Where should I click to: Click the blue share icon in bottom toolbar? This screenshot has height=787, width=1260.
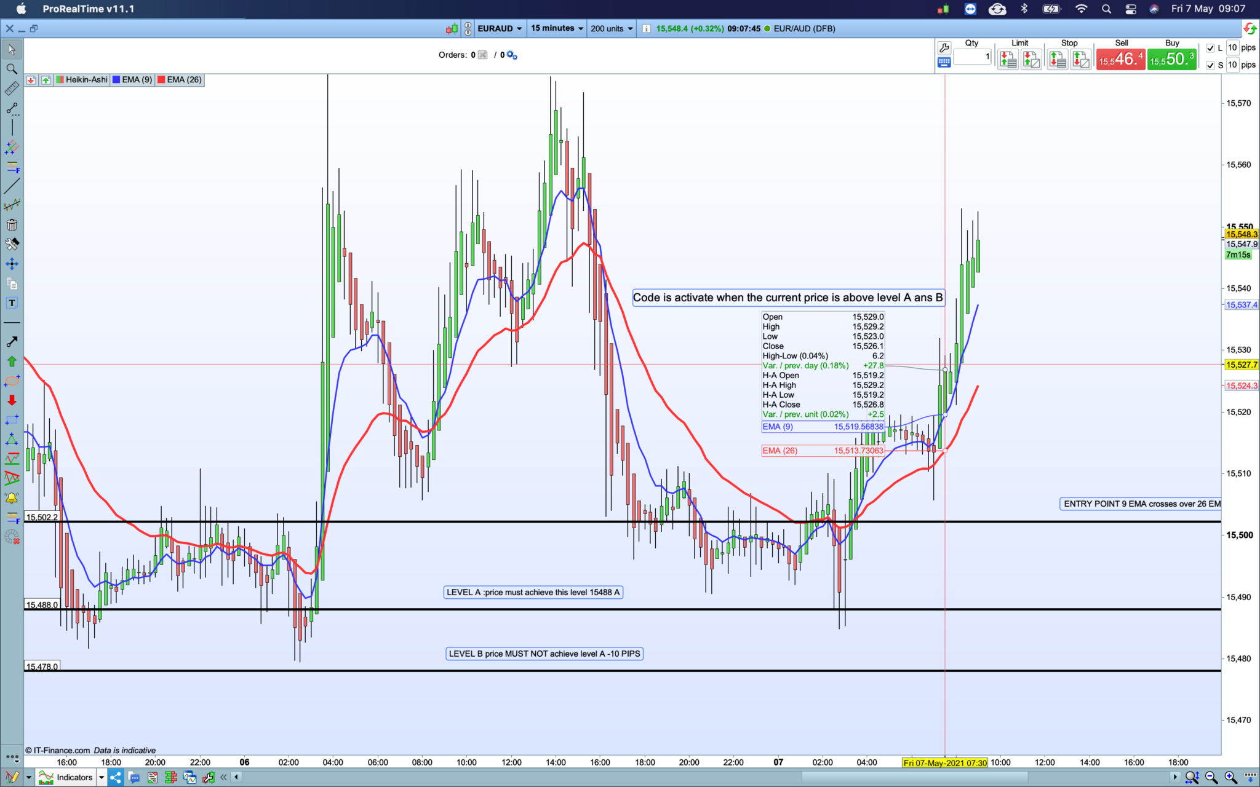(116, 777)
